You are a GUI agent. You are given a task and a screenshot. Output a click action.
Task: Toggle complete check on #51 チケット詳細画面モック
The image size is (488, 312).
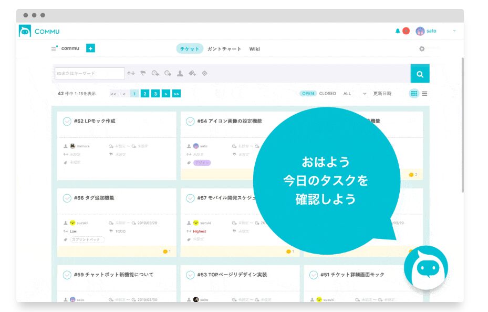314,275
